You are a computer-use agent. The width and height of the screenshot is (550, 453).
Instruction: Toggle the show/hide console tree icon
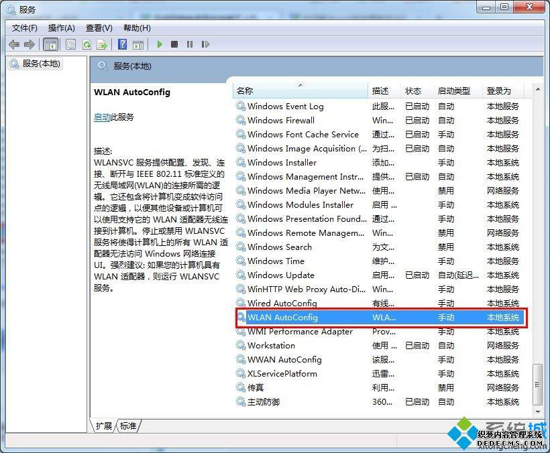(x=50, y=44)
